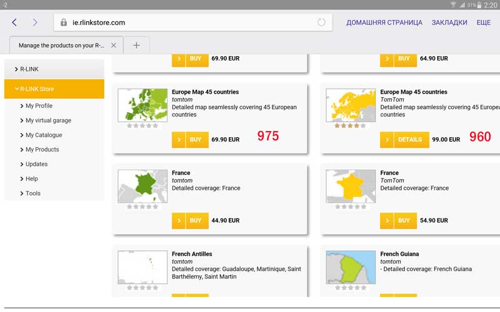
Task: Click the star rating under green France map
Action: point(142,207)
